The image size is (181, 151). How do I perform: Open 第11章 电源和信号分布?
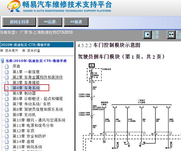point(33,125)
